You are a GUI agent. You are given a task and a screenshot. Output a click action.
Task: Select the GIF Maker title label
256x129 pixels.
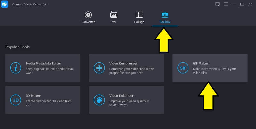(201, 63)
